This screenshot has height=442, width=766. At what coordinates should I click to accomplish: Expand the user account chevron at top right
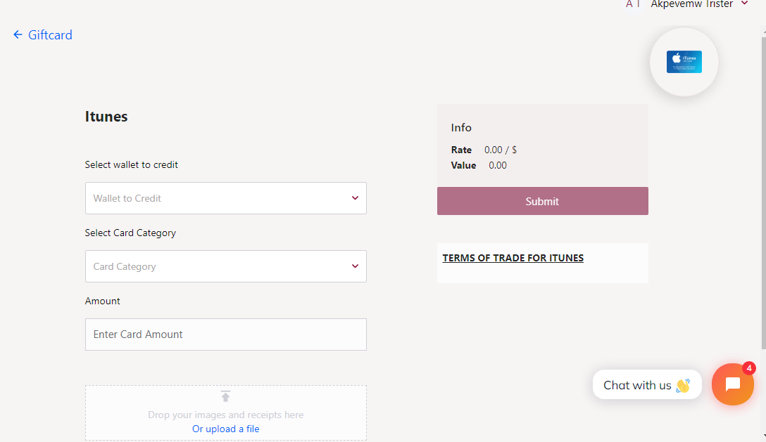[x=745, y=4]
